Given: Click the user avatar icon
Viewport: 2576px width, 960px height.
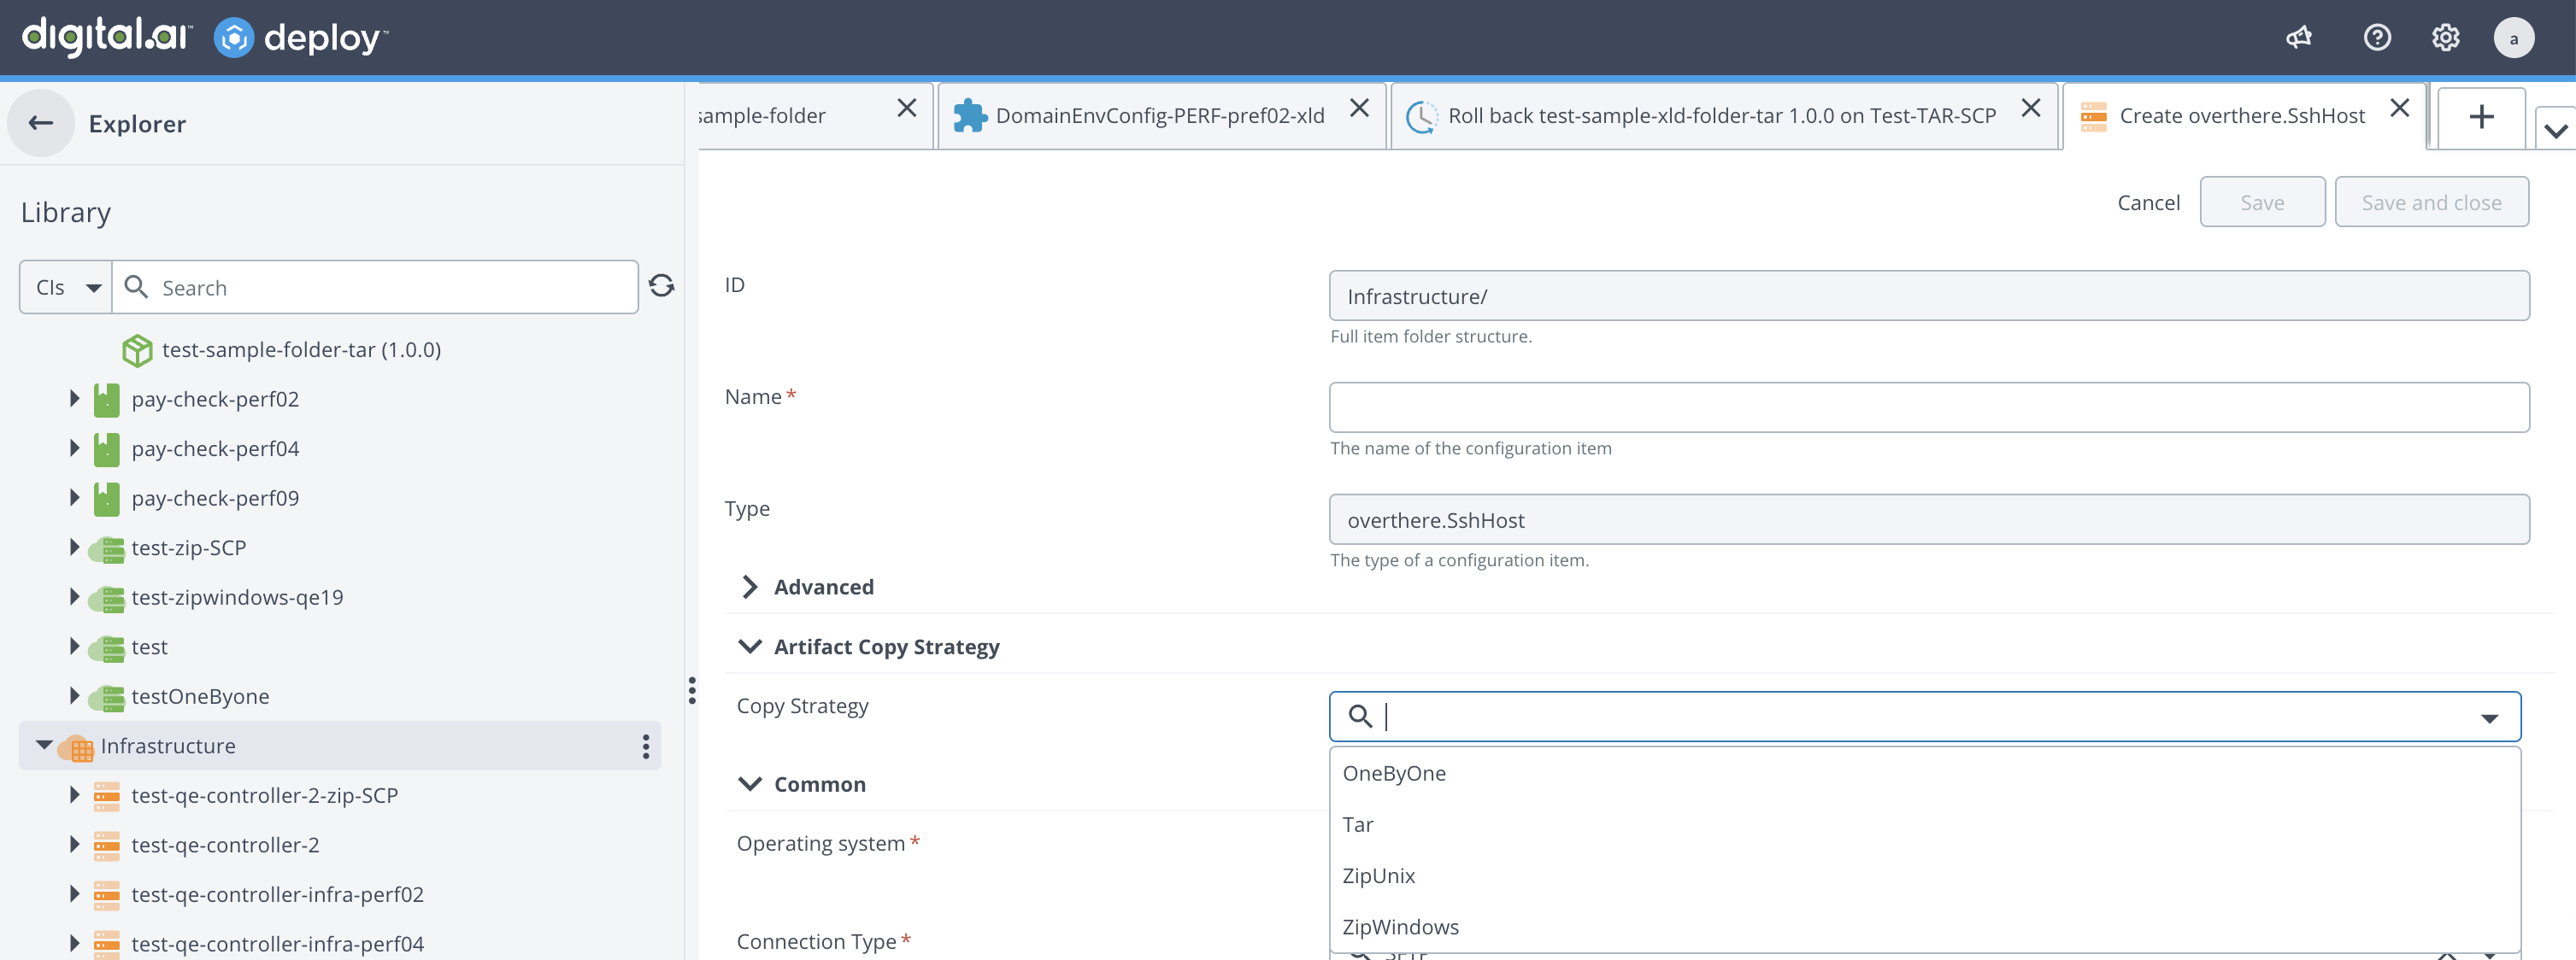Looking at the screenshot, I should coord(2512,38).
